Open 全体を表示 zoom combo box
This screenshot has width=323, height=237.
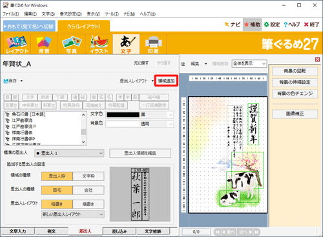pos(249,63)
